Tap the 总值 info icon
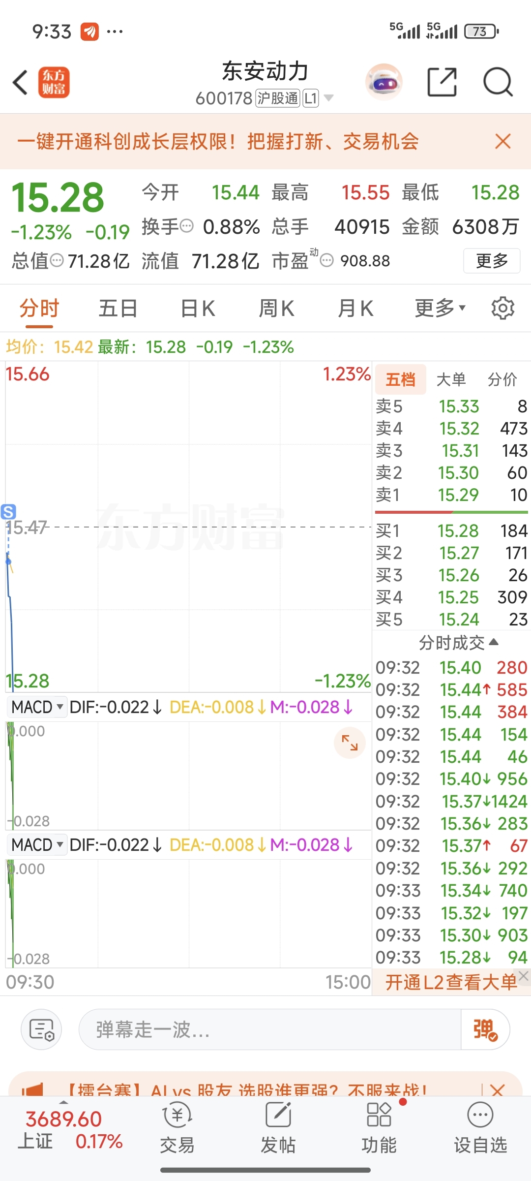Screen dimensions: 531x1181 57,260
